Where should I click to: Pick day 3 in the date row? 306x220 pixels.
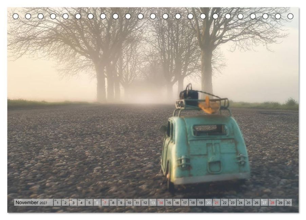click(73, 202)
